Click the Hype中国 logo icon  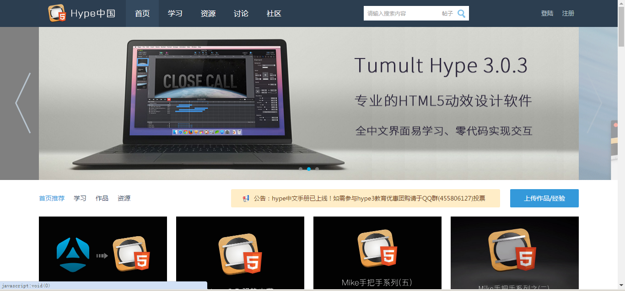[57, 13]
